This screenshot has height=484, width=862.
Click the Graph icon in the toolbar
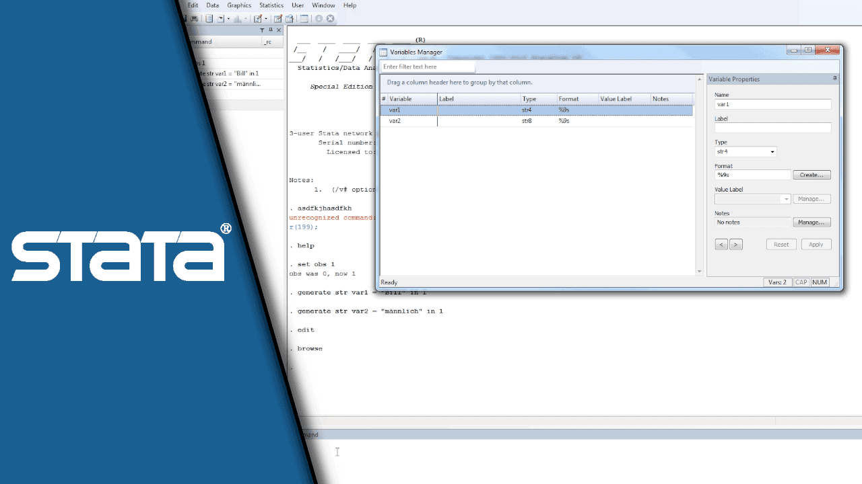point(238,19)
